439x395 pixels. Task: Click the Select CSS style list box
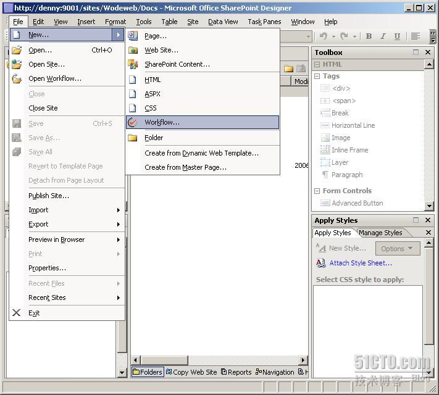coord(367,331)
